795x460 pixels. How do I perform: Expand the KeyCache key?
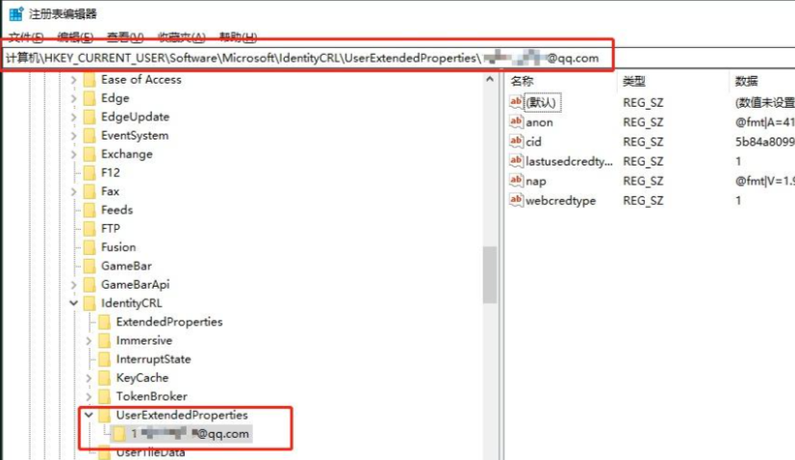[x=89, y=378]
